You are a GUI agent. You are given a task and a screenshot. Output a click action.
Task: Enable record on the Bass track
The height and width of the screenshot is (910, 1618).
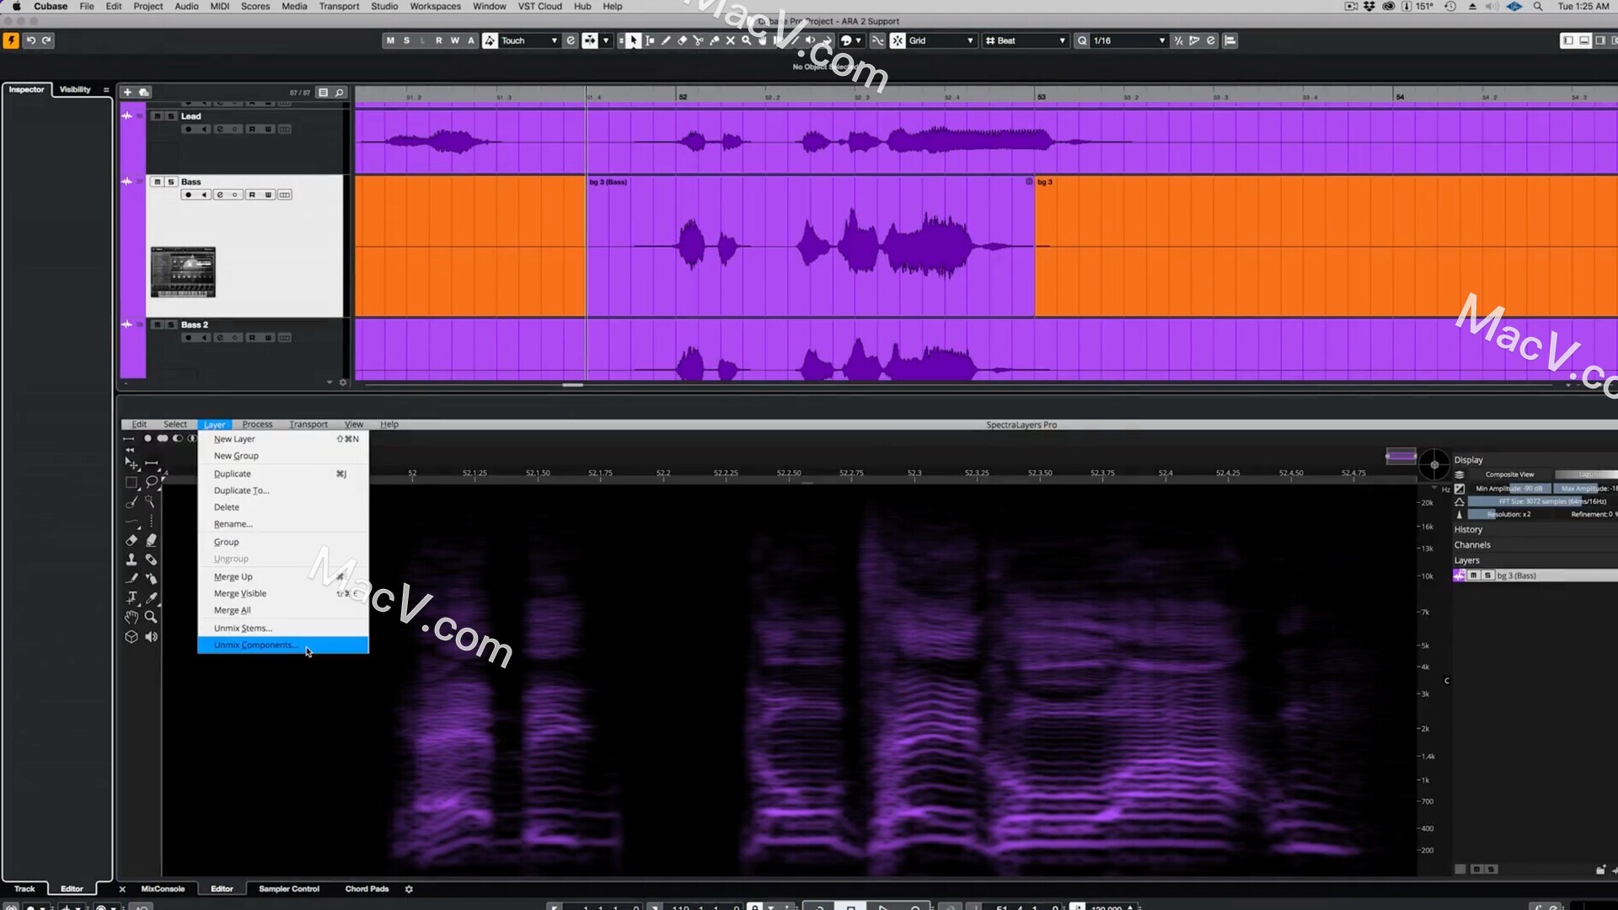tap(188, 195)
